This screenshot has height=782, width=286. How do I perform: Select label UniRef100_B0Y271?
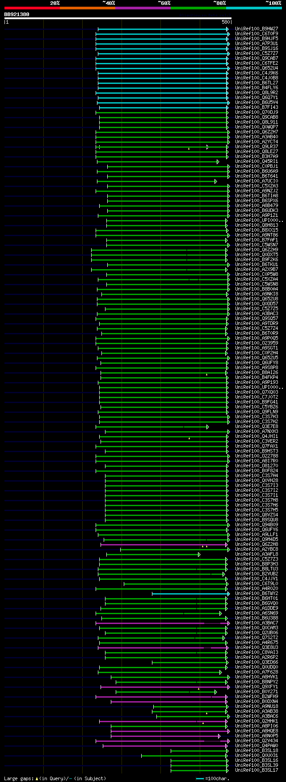[x=257, y=692]
